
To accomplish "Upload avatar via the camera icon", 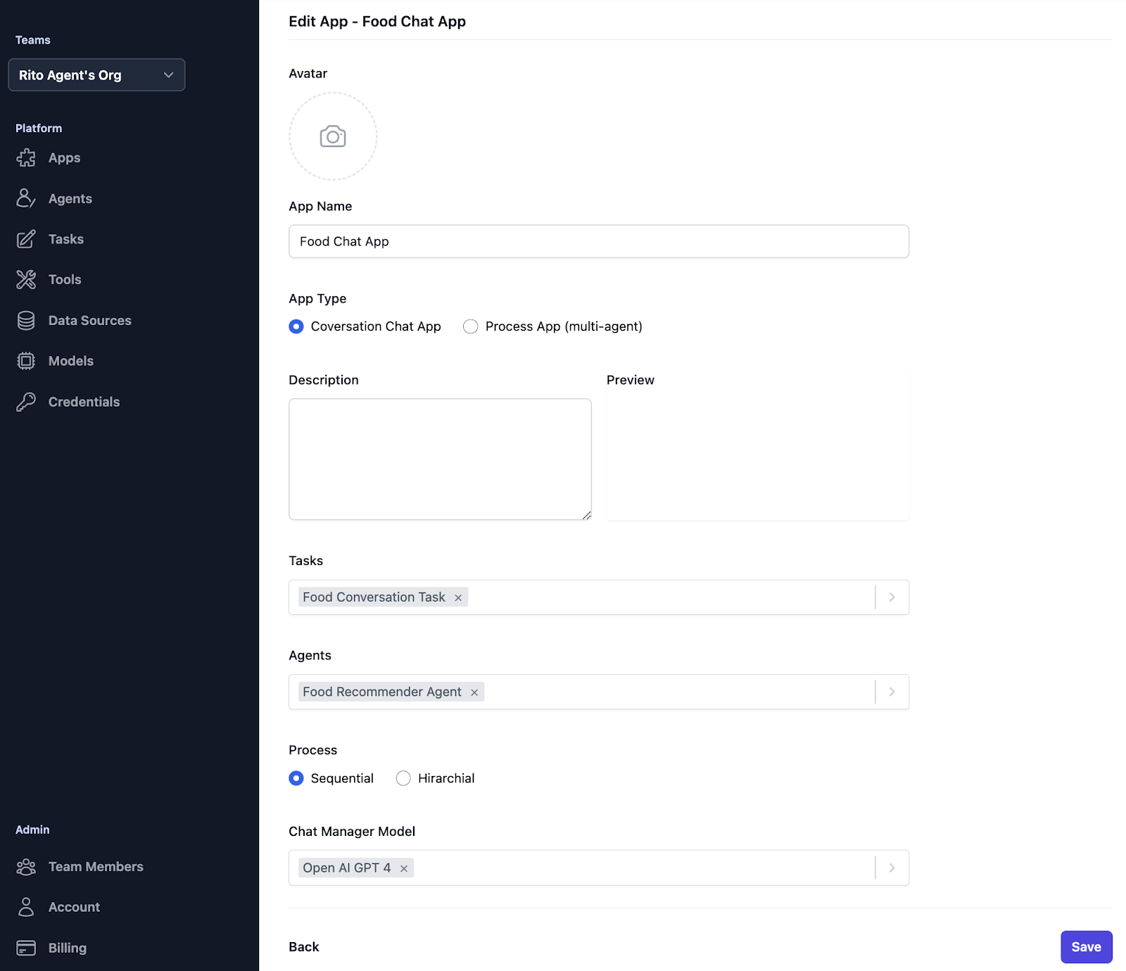I will [x=333, y=137].
